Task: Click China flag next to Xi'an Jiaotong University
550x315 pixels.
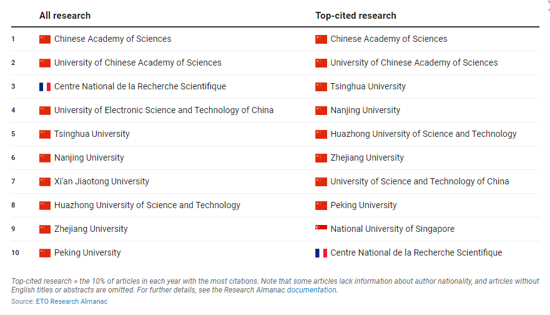Action: pyautogui.click(x=45, y=182)
